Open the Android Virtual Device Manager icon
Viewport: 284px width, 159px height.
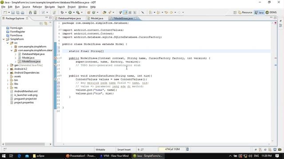coord(35,12)
